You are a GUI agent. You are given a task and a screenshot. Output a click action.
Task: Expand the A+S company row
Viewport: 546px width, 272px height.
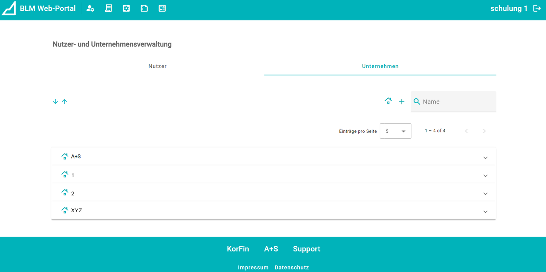click(x=485, y=158)
